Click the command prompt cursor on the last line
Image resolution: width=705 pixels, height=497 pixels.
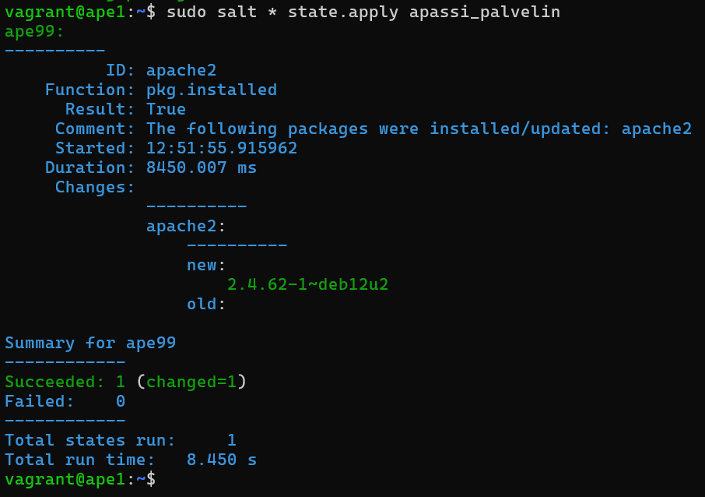pyautogui.click(x=151, y=479)
